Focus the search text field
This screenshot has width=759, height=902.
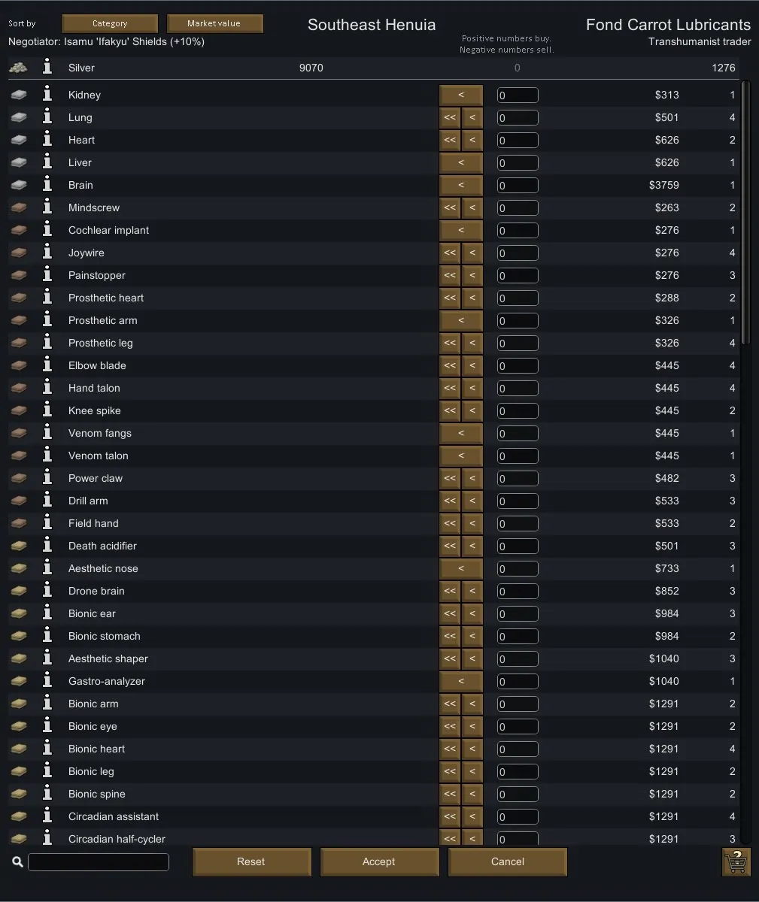(x=99, y=861)
